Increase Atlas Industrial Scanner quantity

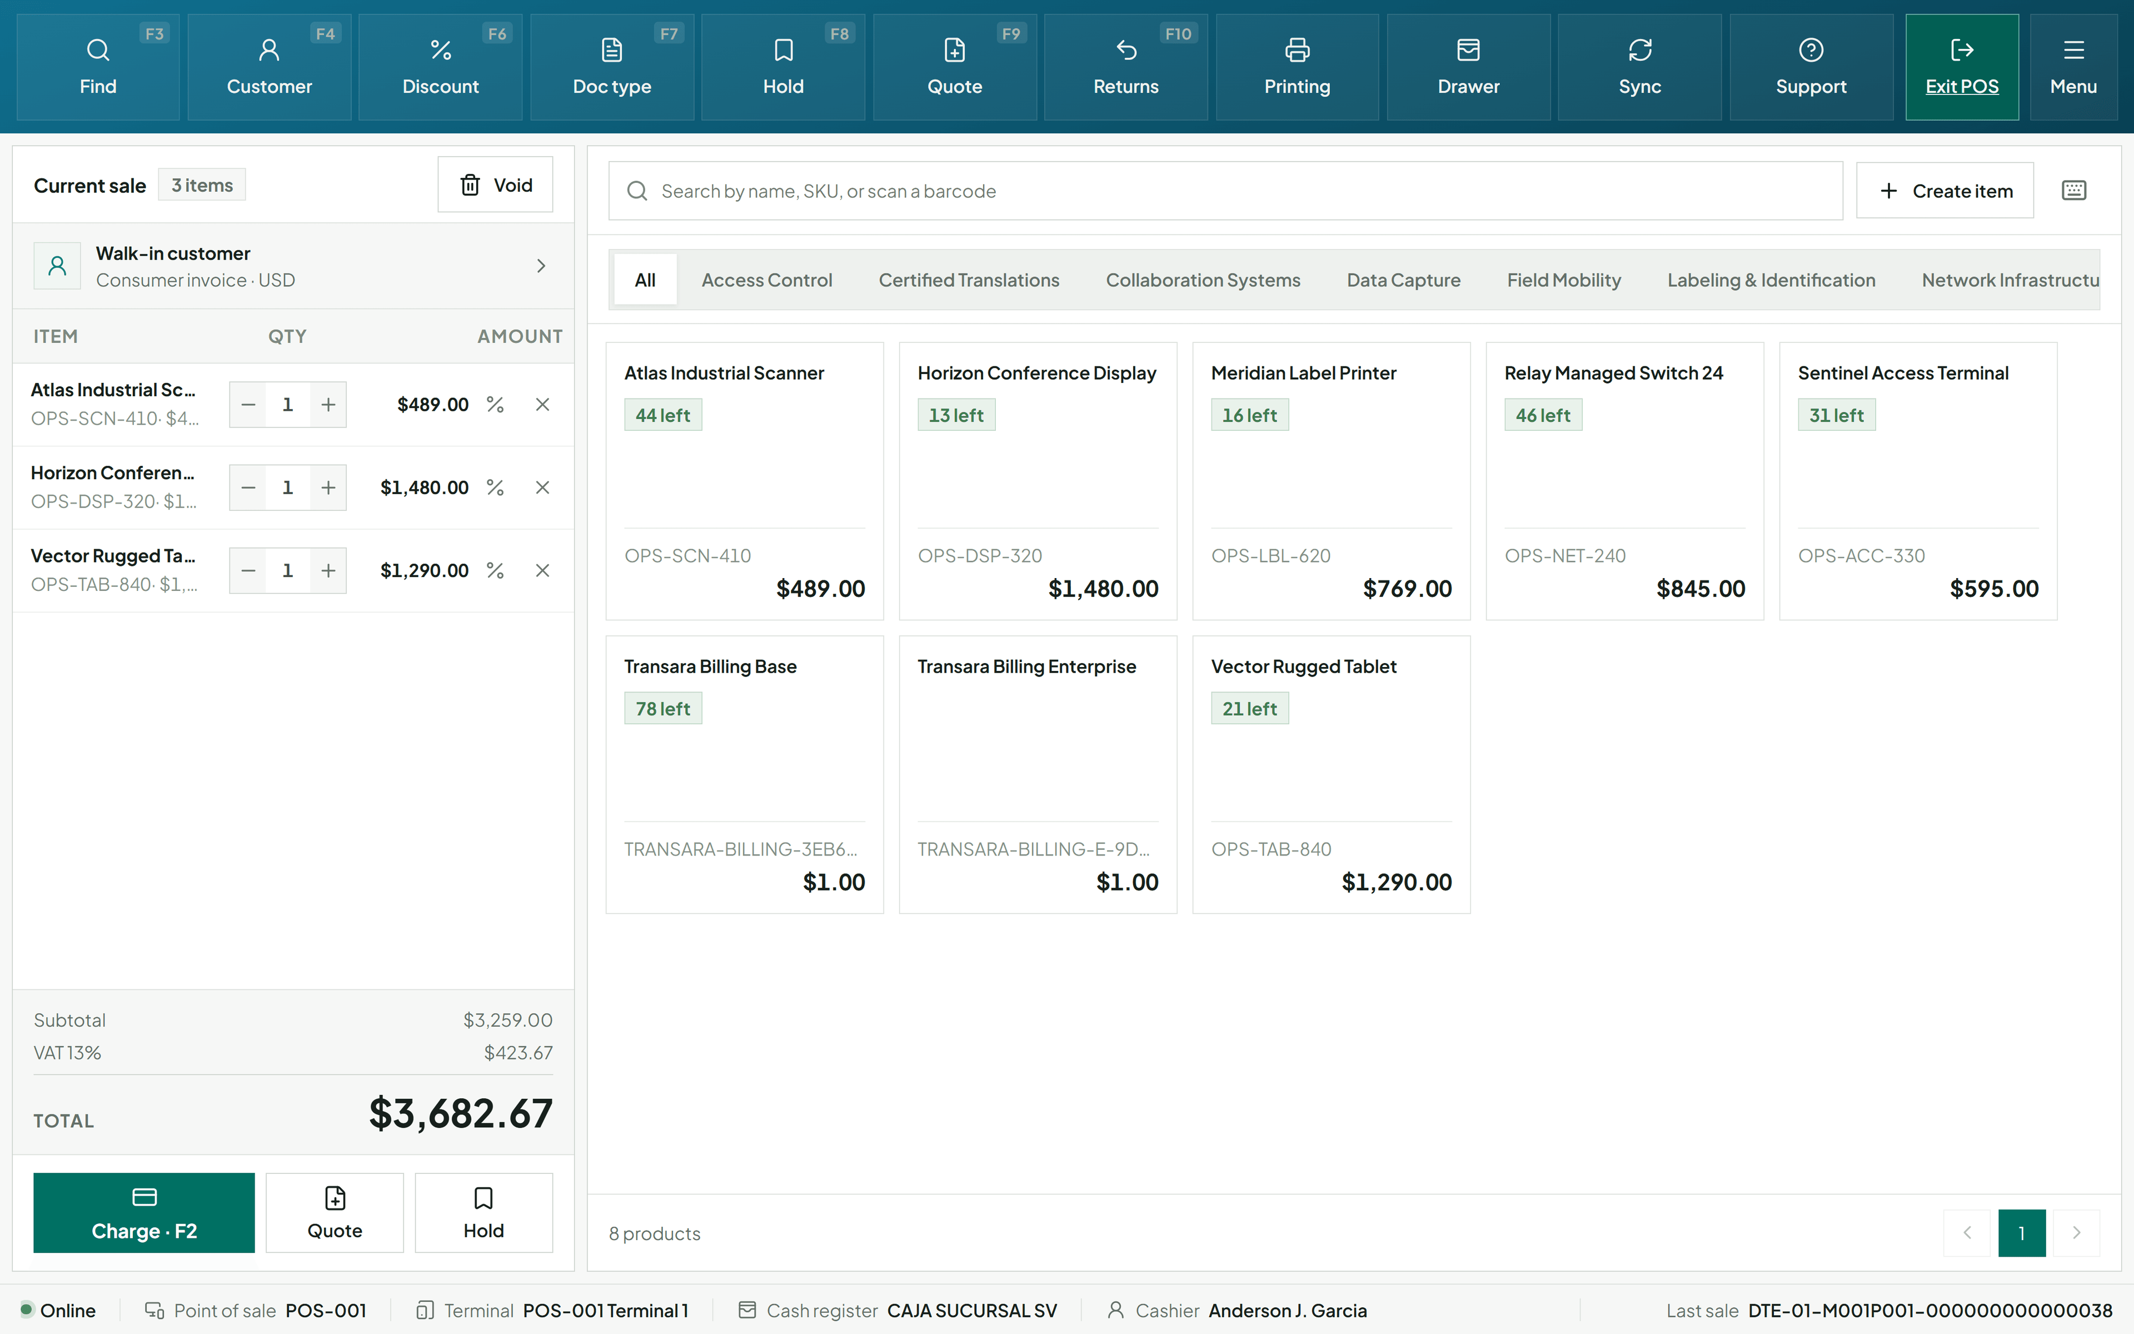(x=328, y=404)
